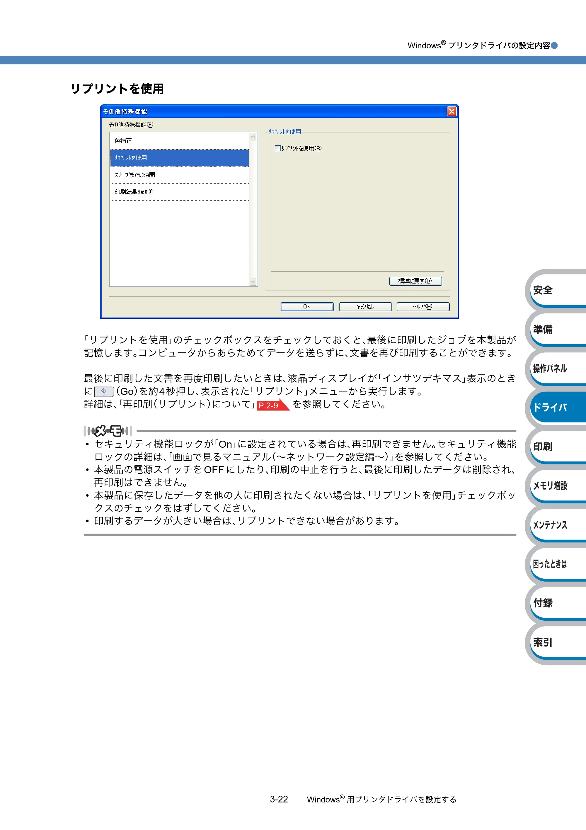The width and height of the screenshot is (586, 830).
Task: Click the list scrollbar up arrow
Action: coord(253,137)
